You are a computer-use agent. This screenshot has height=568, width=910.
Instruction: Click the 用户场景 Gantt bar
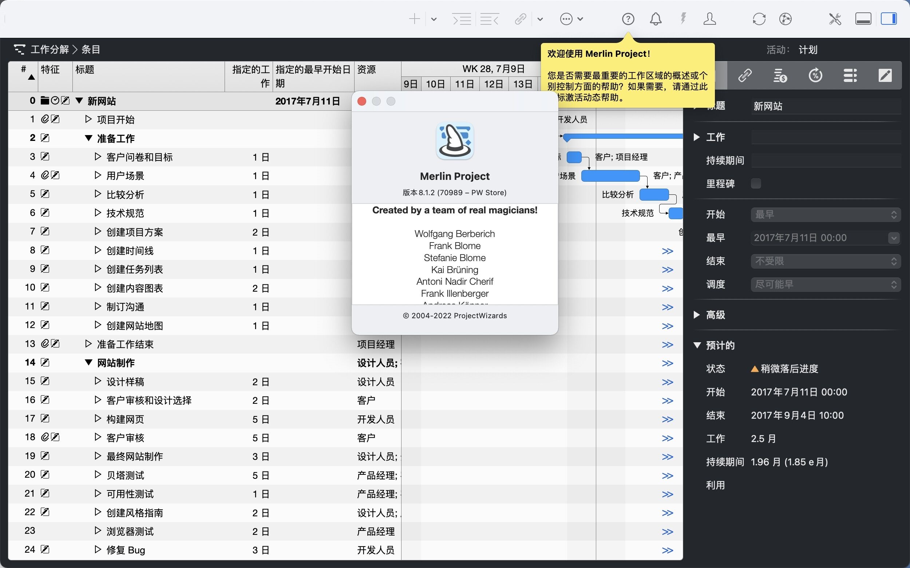pyautogui.click(x=610, y=175)
